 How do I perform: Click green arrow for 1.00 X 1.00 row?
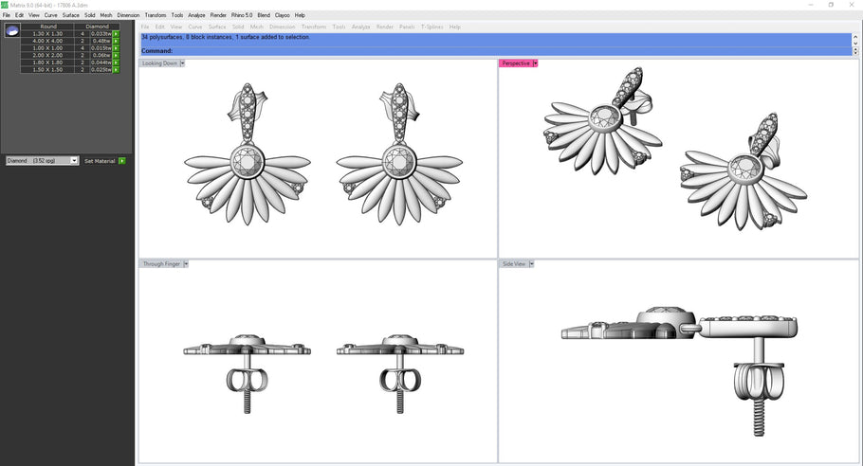pyautogui.click(x=116, y=48)
